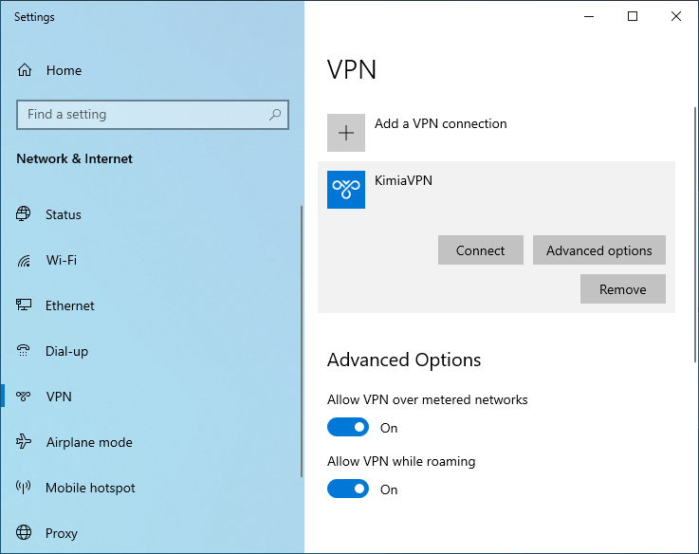Focus the Find a setting search box
The height and width of the screenshot is (554, 699).
tap(142, 115)
